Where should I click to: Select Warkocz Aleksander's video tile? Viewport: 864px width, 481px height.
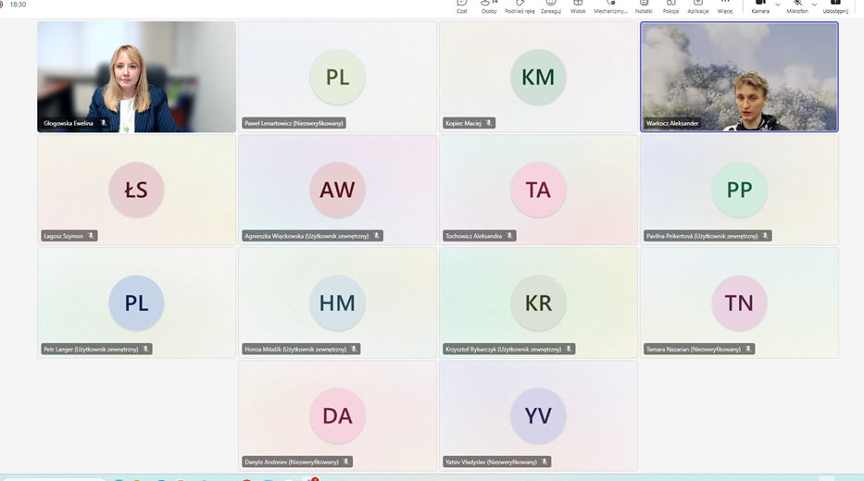(x=739, y=77)
